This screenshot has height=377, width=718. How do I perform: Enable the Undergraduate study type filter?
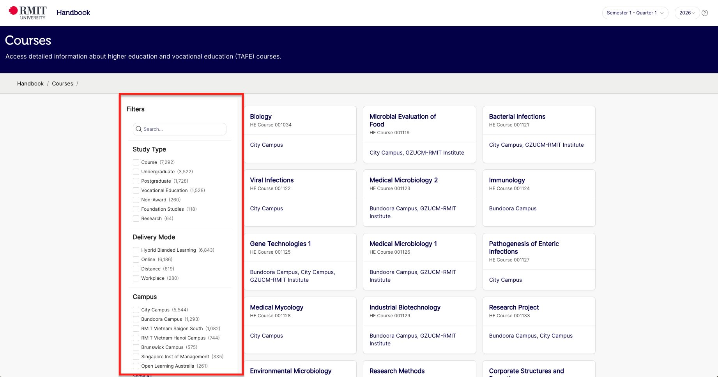[x=136, y=171]
